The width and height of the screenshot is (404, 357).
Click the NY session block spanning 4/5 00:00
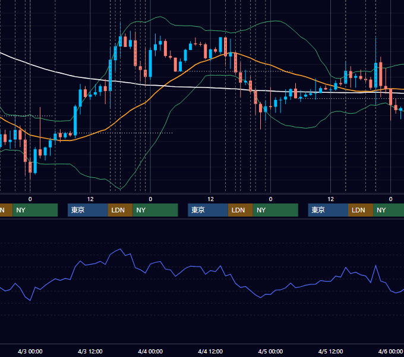tap(276, 210)
